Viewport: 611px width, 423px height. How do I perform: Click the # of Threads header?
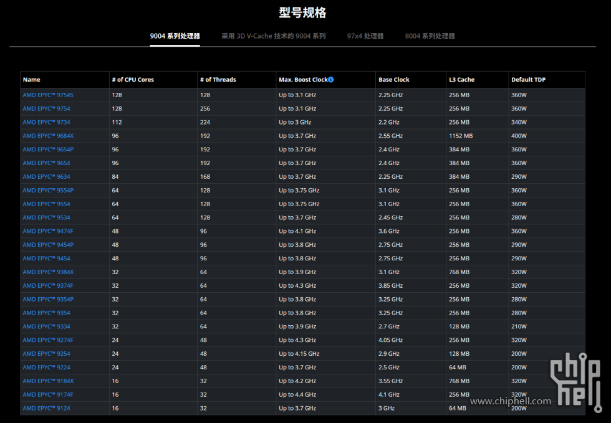pos(218,80)
